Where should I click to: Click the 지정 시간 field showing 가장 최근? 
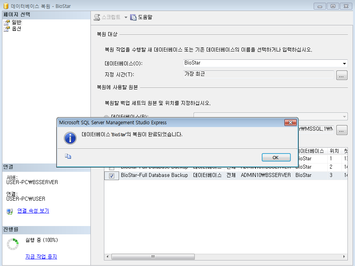pos(258,74)
